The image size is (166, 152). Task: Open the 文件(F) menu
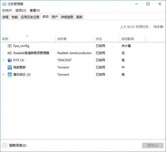tap(7, 10)
